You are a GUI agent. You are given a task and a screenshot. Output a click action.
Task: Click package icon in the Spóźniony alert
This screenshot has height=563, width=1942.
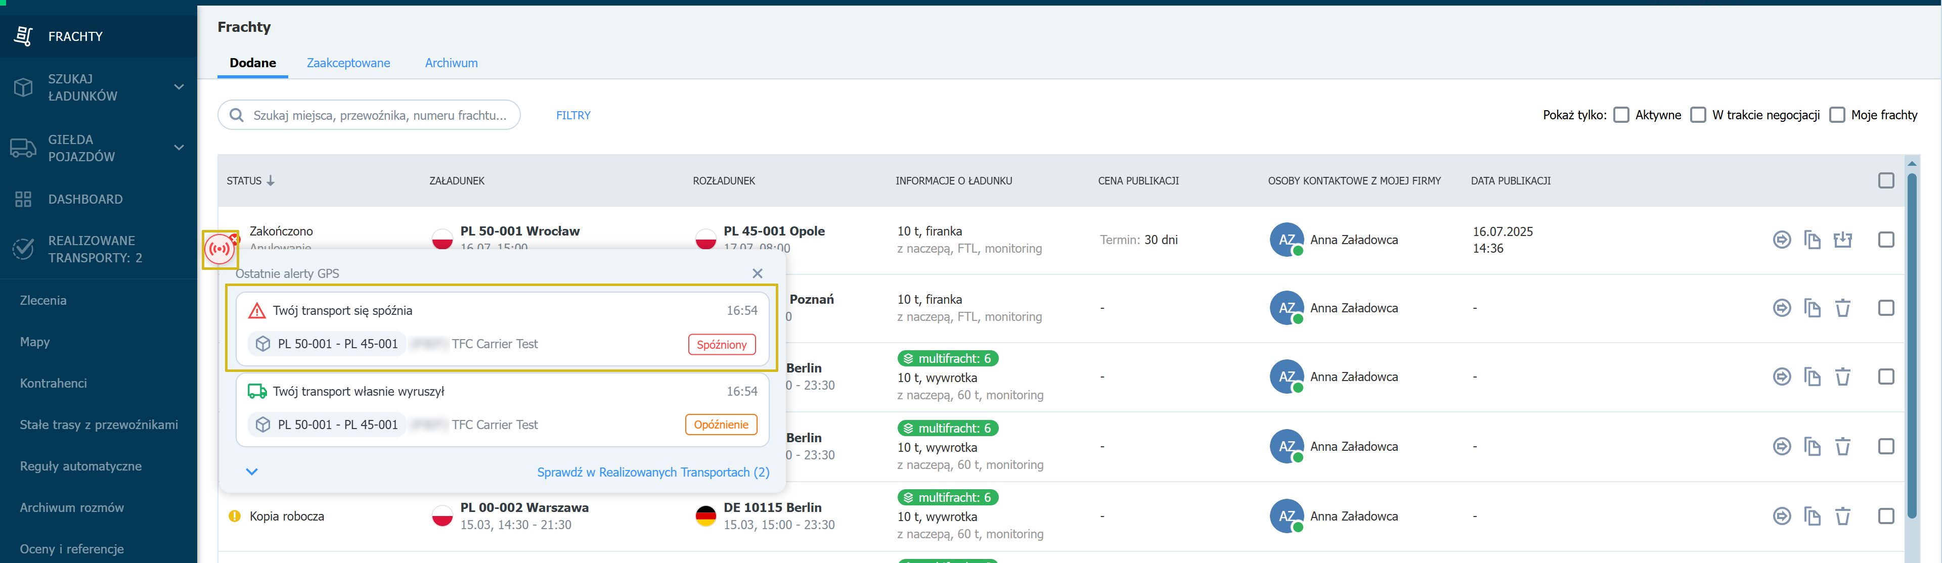tap(262, 344)
